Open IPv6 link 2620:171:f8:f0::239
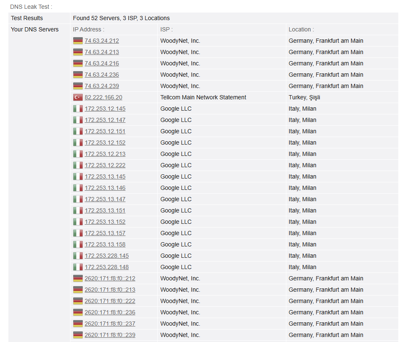Image resolution: width=405 pixels, height=342 pixels. tap(110, 335)
